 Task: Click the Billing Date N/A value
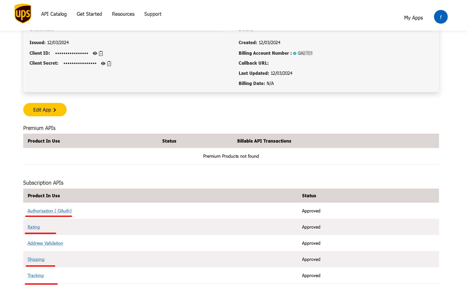click(270, 83)
